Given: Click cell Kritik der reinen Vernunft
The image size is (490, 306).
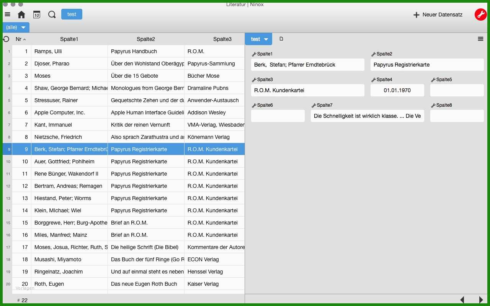Looking at the screenshot, I should (x=146, y=125).
